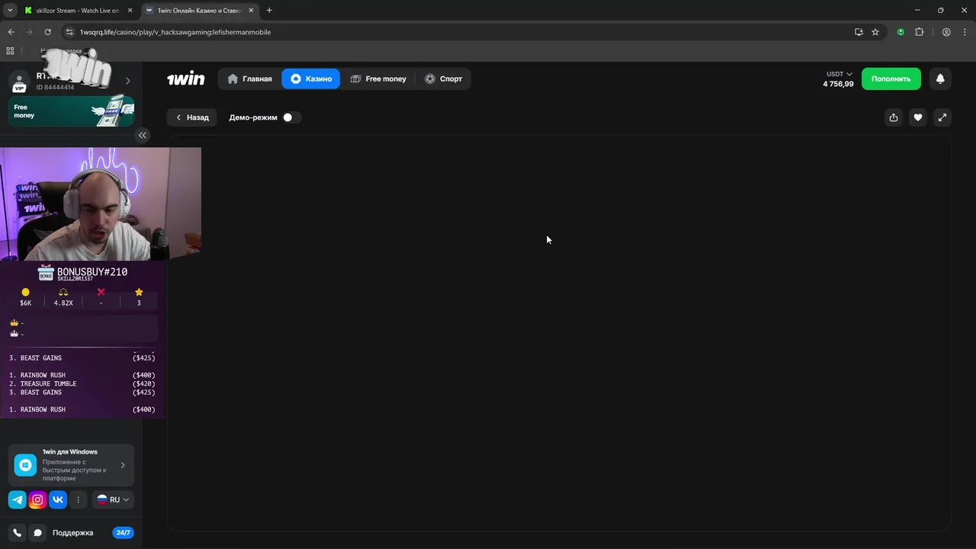Screen dimensions: 976x549
Task: Open Free money promo banner
Action: [x=71, y=111]
